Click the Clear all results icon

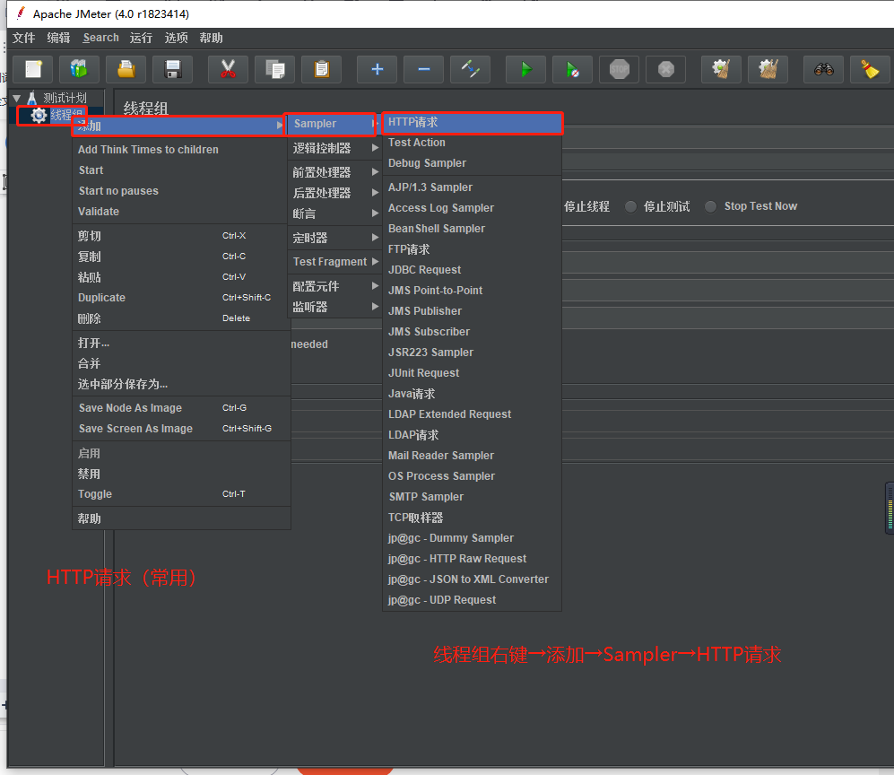tap(768, 70)
